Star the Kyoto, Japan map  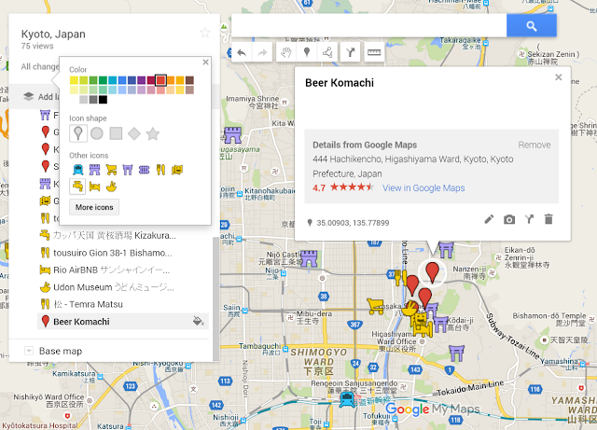(205, 33)
